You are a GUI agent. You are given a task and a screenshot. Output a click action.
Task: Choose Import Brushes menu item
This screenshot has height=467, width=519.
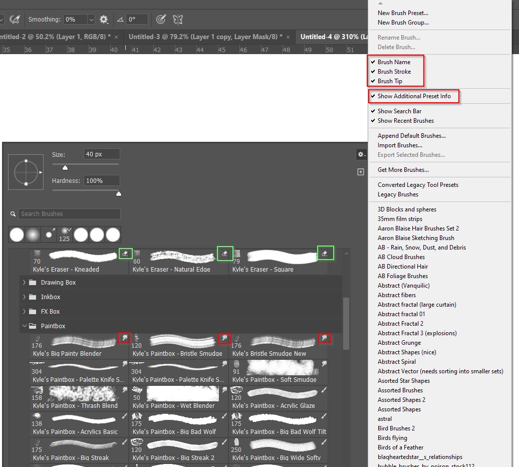click(400, 145)
